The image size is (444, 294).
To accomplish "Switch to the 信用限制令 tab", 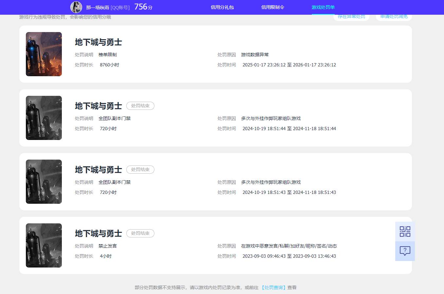I will 273,7.
